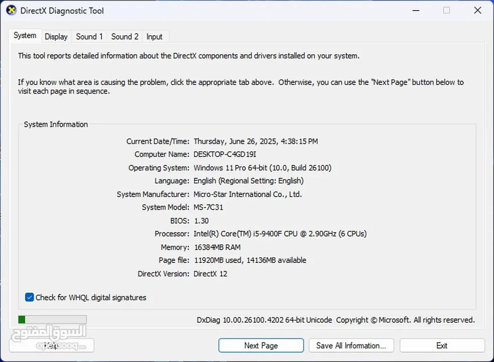Click the Exit button
The height and width of the screenshot is (362, 494).
pos(442,345)
